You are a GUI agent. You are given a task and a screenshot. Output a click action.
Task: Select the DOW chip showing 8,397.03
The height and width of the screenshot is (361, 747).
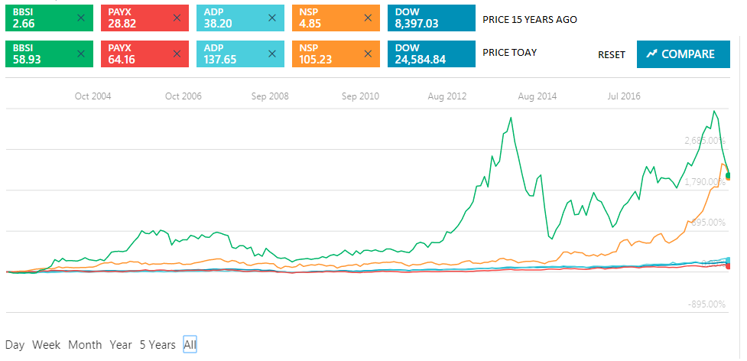pyautogui.click(x=430, y=18)
